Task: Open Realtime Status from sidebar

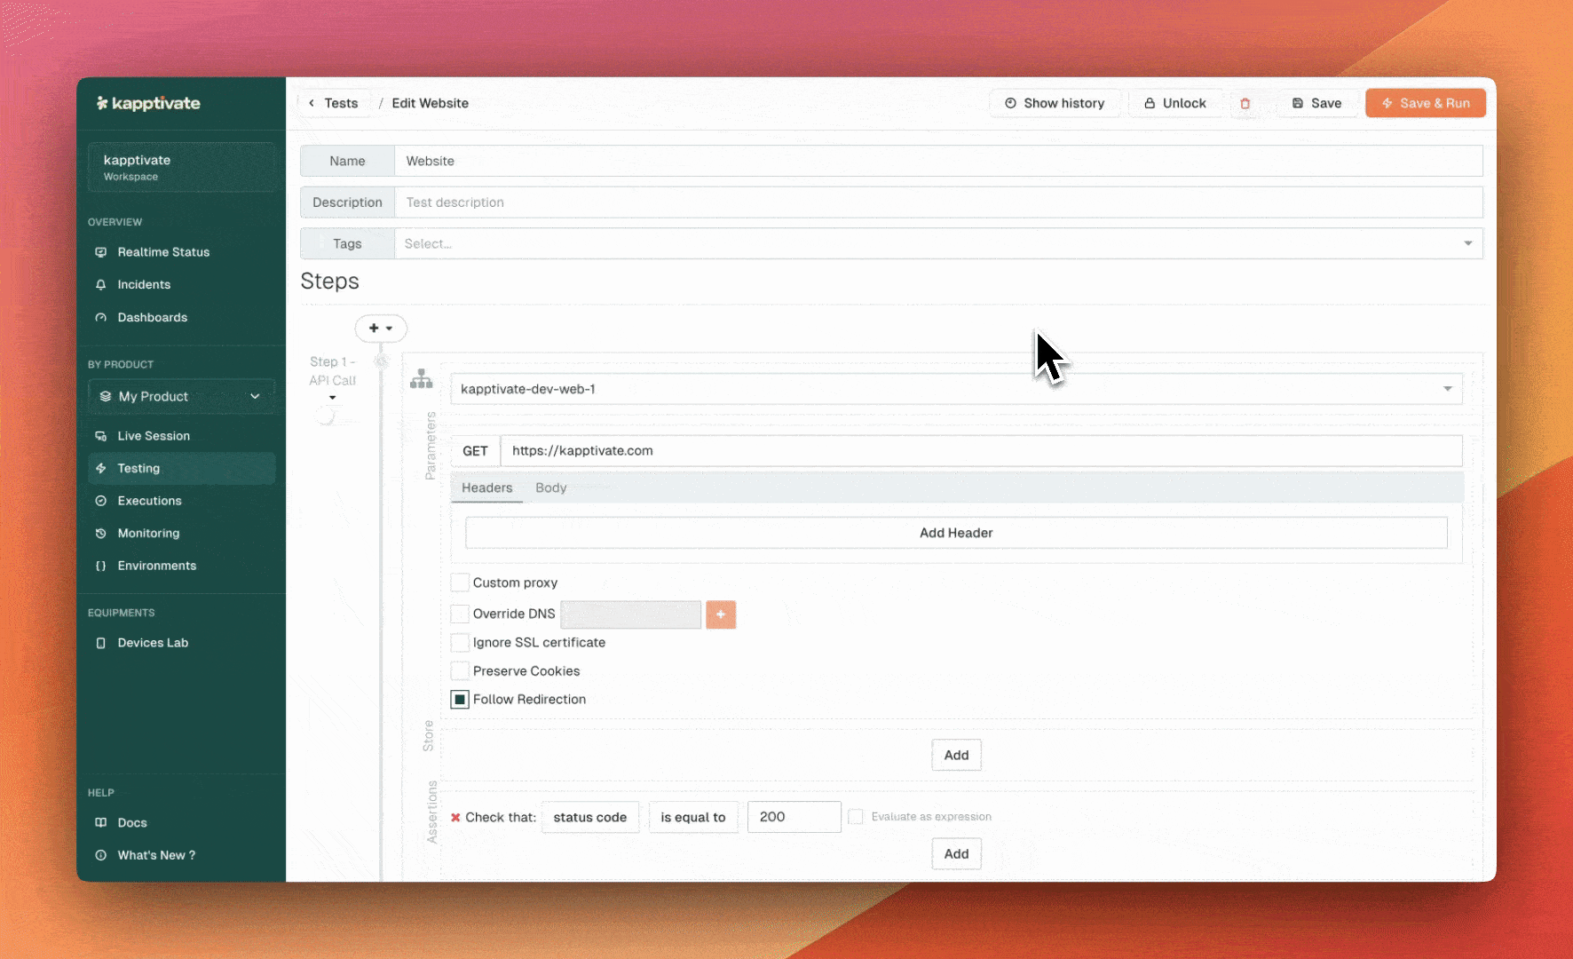Action: click(163, 252)
